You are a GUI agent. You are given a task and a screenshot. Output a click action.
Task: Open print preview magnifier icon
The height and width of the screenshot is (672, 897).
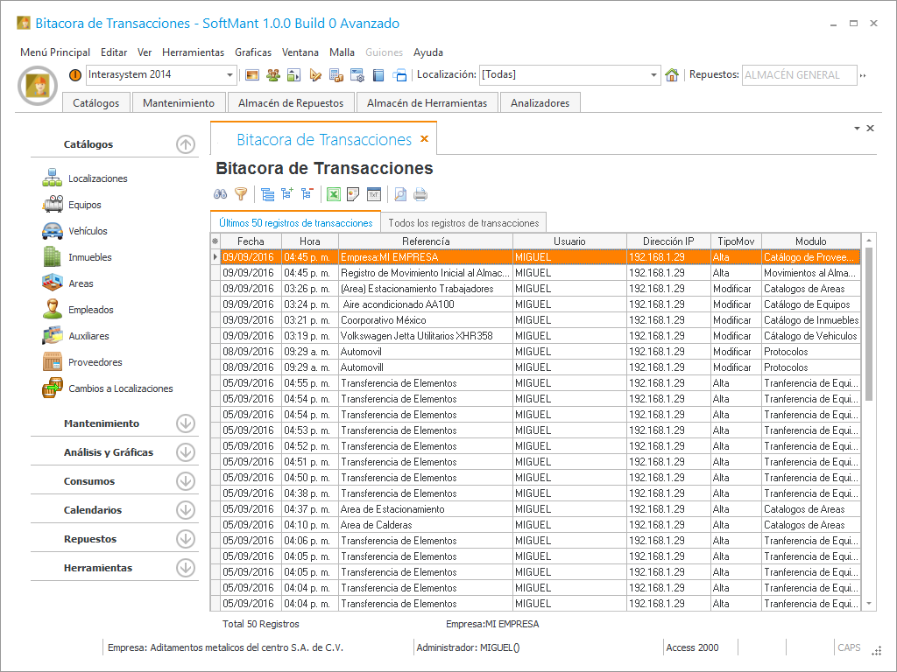400,194
